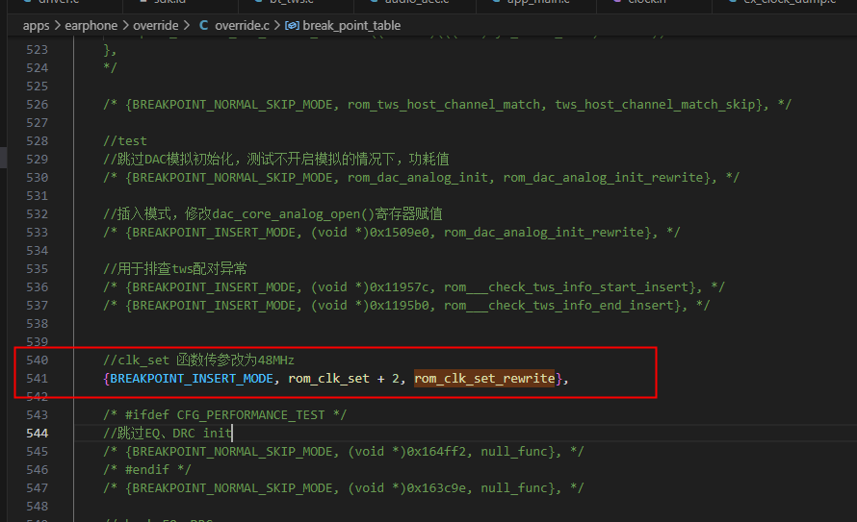Click line number 526 in the gutter
857x522 pixels.
pos(38,104)
